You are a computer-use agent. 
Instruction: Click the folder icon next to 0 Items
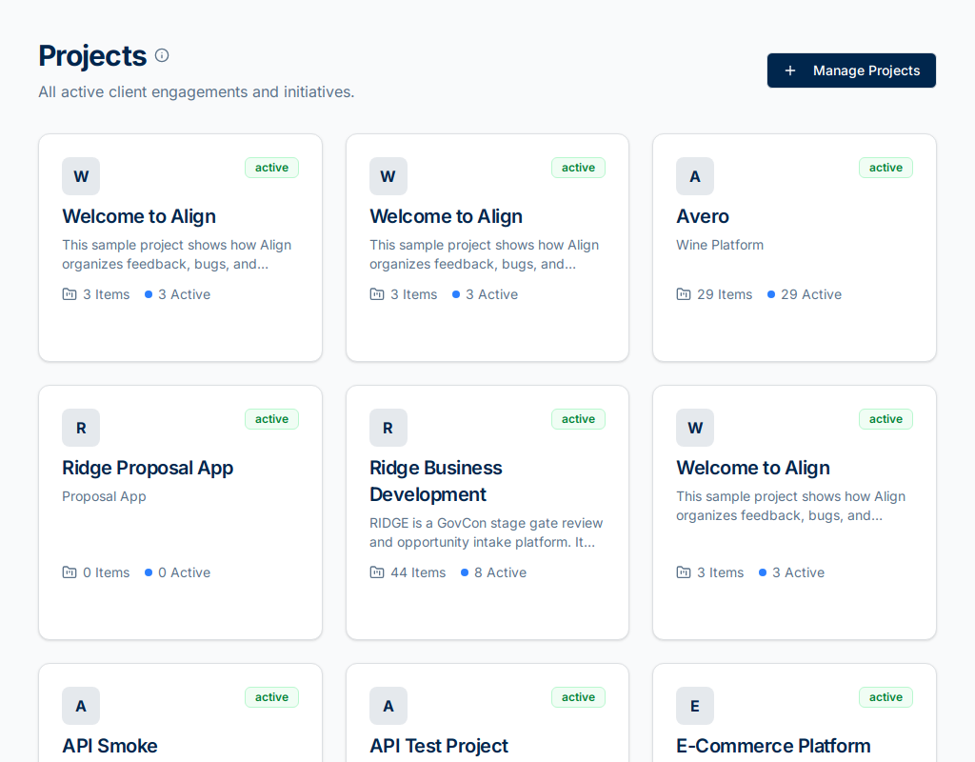(69, 572)
